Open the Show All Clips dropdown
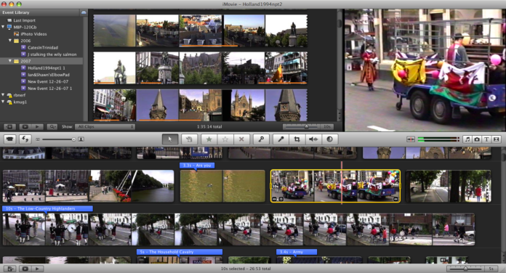This screenshot has height=273, width=506. point(105,126)
